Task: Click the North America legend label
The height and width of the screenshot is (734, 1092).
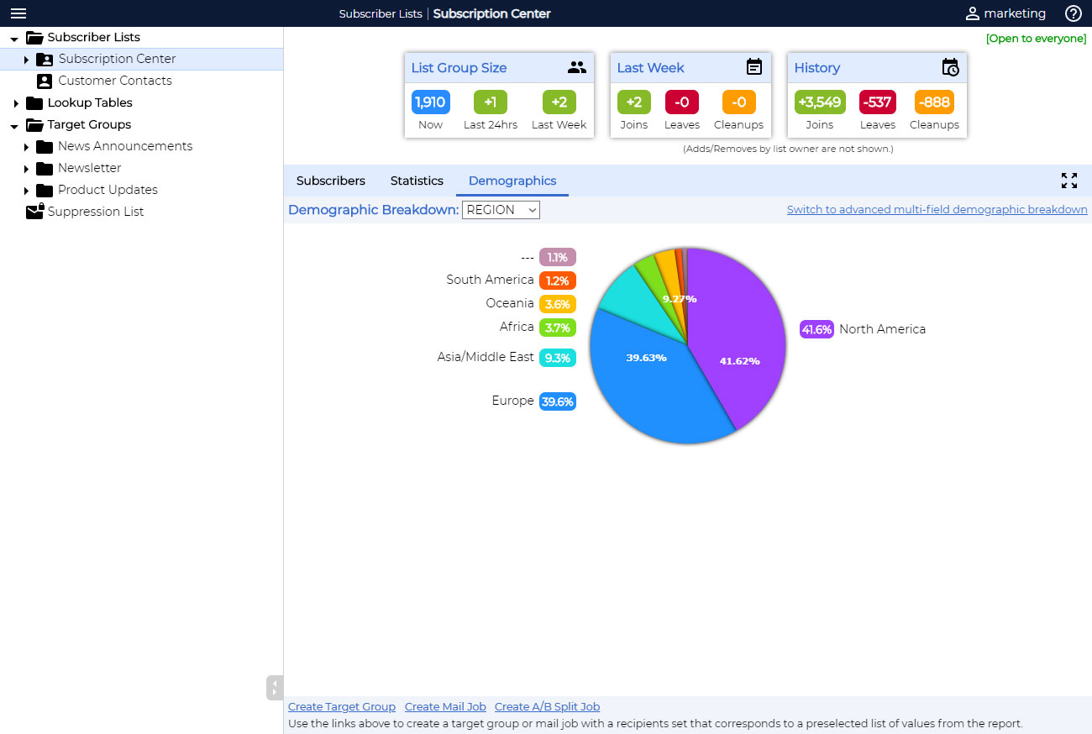Action: 882,329
